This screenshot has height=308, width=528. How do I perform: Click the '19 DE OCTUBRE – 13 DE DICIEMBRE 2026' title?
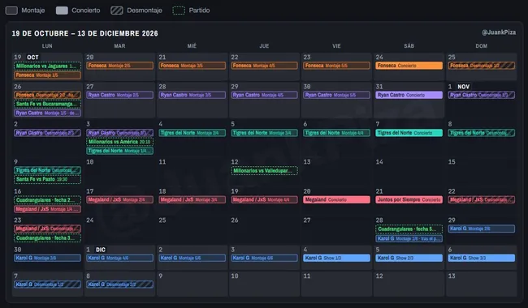coord(84,33)
